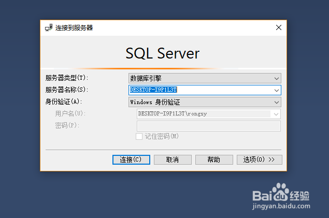Viewport: 329px width, 218px height.
Task: Click the 用户名(U) label
Action: pos(70,113)
